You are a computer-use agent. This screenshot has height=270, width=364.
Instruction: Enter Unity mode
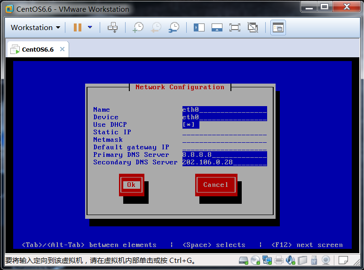pos(253,28)
